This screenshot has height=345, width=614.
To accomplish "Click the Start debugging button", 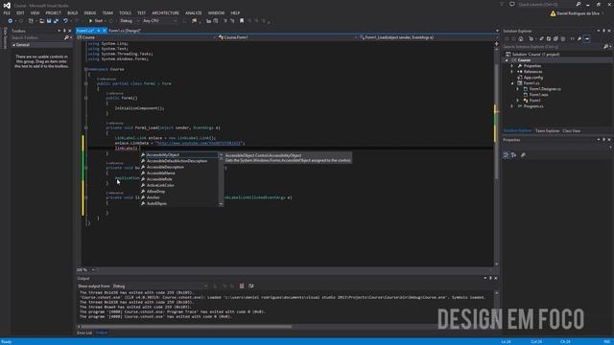I will tap(96, 21).
